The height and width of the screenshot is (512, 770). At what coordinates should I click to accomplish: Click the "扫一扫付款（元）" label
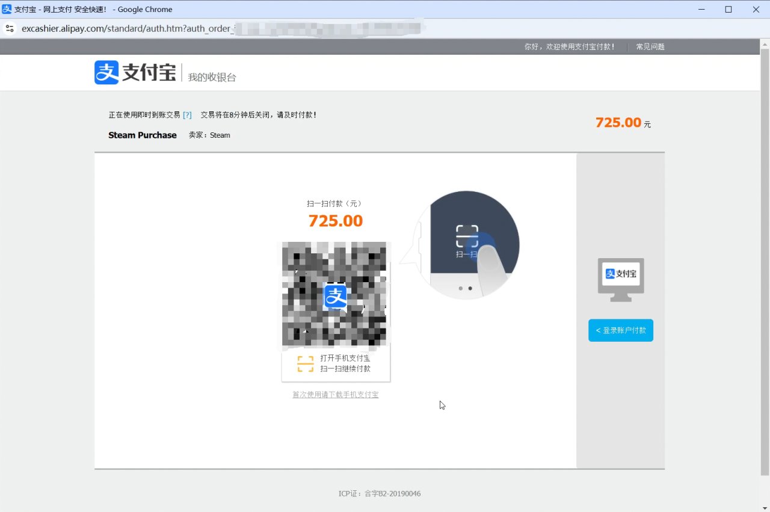[x=336, y=203]
